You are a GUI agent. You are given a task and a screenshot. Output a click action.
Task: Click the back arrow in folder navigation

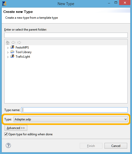(13, 42)
